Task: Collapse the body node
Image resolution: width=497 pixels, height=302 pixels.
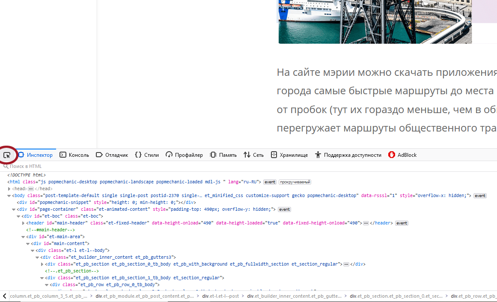Action: pos(9,196)
